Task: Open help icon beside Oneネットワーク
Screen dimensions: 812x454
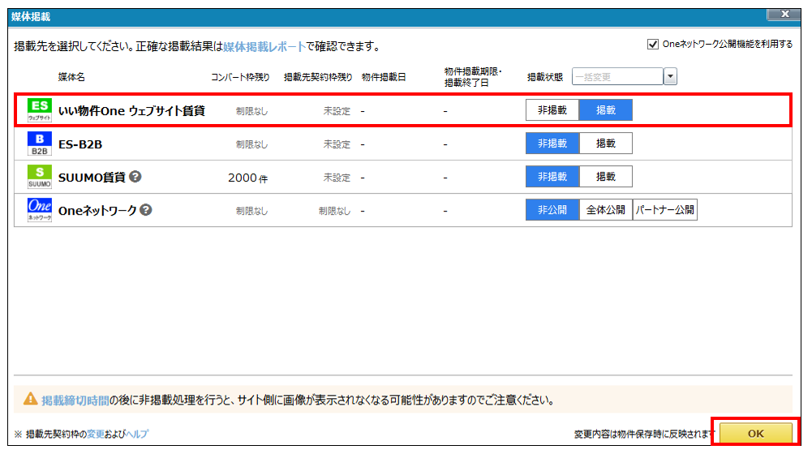Action: 146,210
